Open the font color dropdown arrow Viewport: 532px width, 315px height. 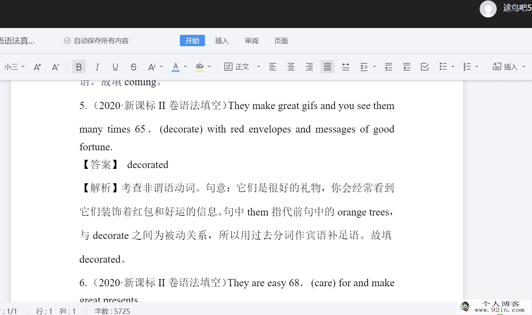point(185,67)
